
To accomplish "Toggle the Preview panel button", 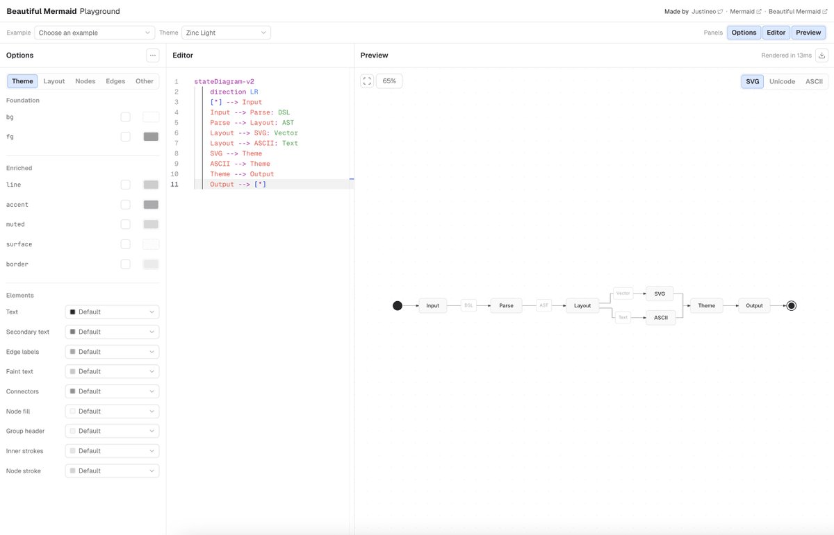I will coord(808,33).
